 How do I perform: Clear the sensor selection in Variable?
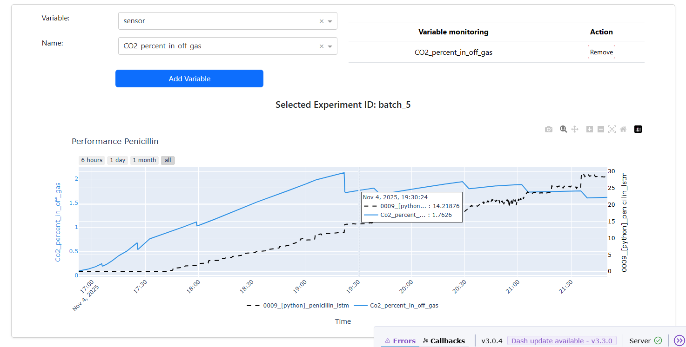pyautogui.click(x=321, y=21)
